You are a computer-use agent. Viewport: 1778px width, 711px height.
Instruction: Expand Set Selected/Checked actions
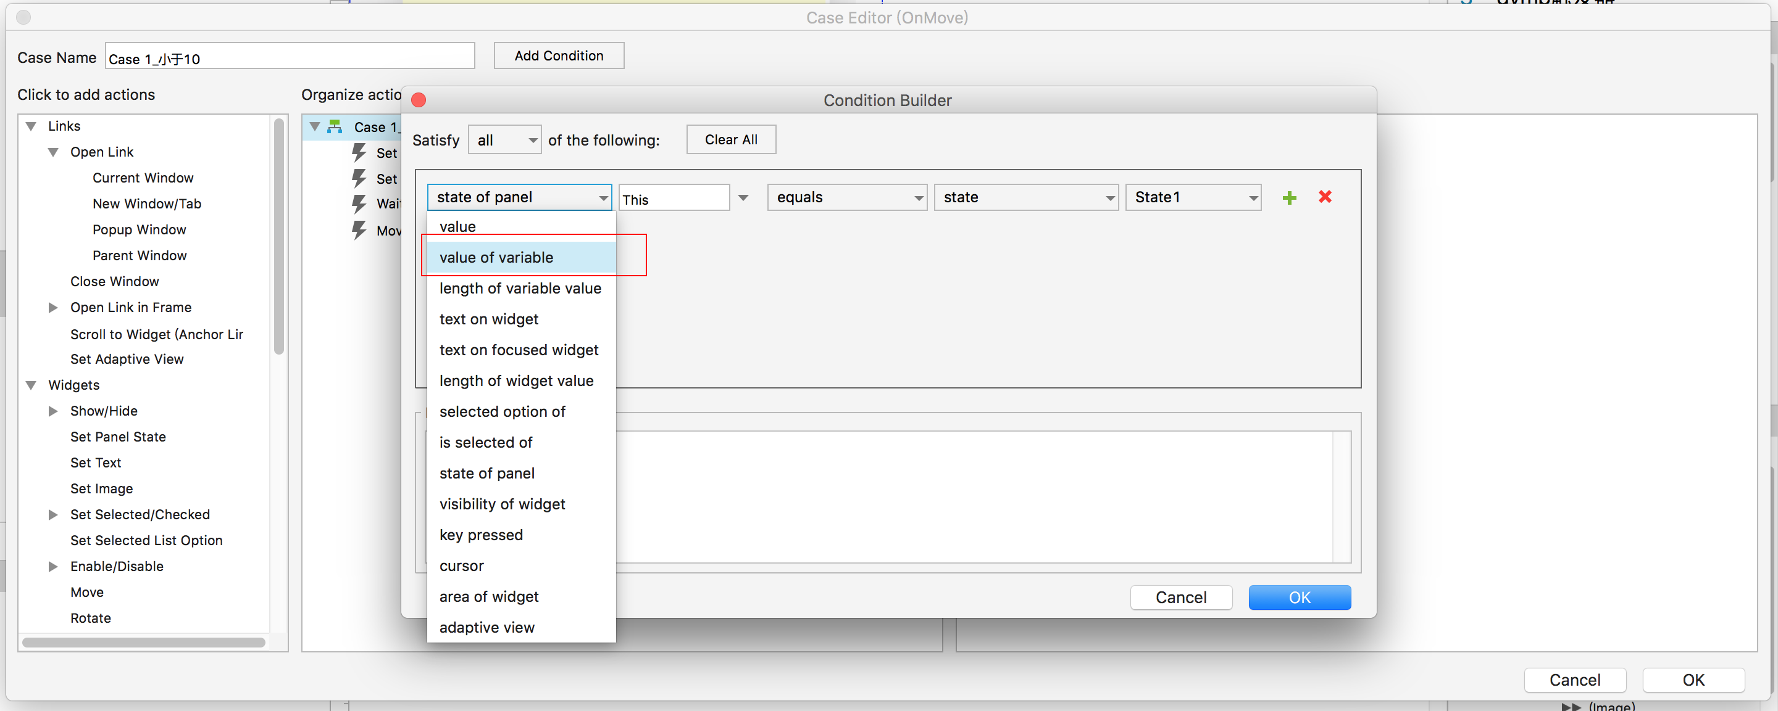[x=53, y=514]
